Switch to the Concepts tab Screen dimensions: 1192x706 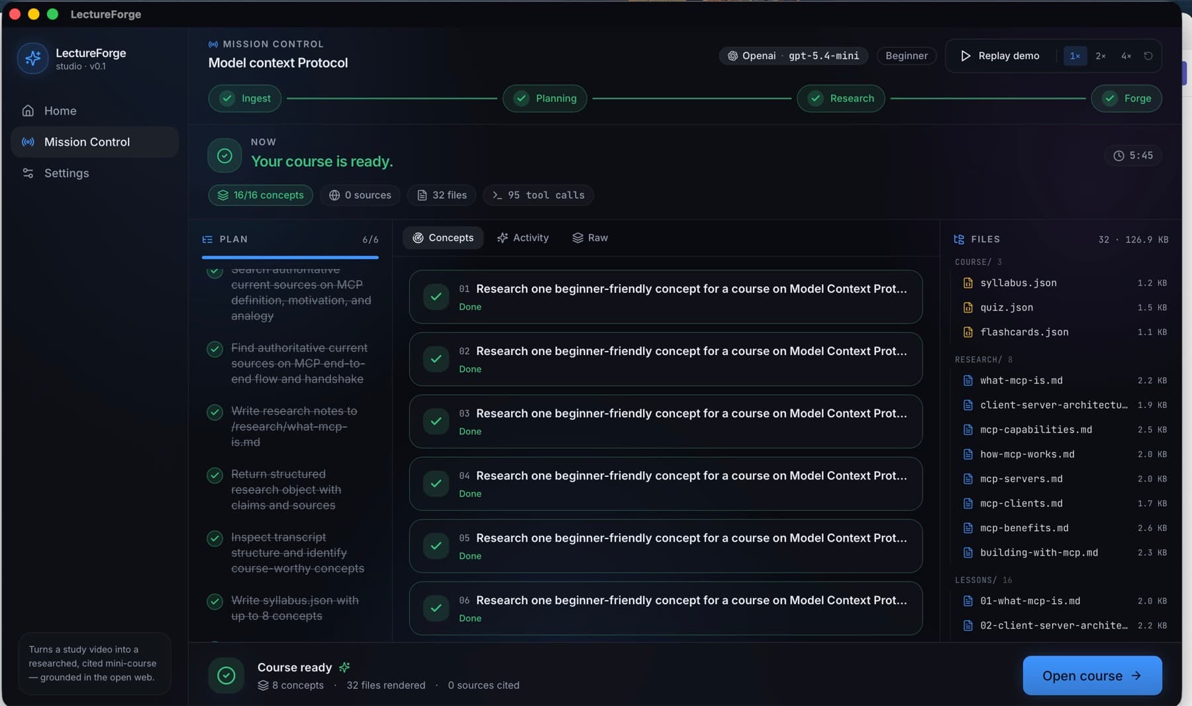(443, 238)
